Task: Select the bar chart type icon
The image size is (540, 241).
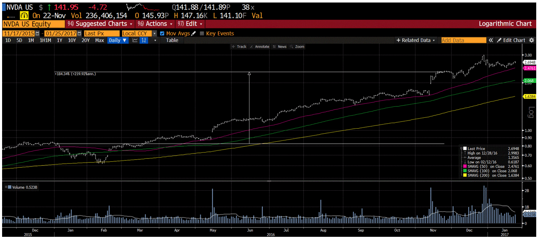Action: point(144,40)
